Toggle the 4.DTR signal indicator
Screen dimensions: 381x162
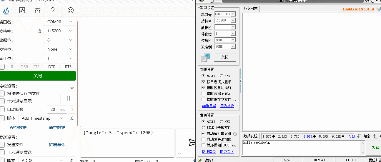pyautogui.click(x=310, y=136)
